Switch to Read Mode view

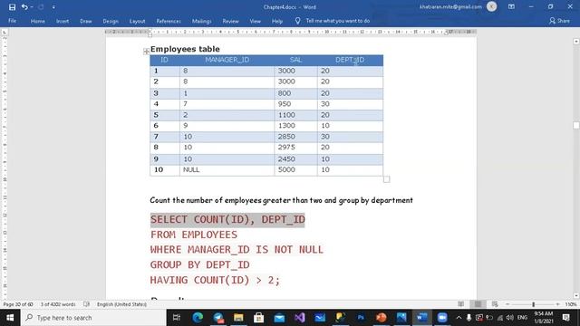[461, 304]
